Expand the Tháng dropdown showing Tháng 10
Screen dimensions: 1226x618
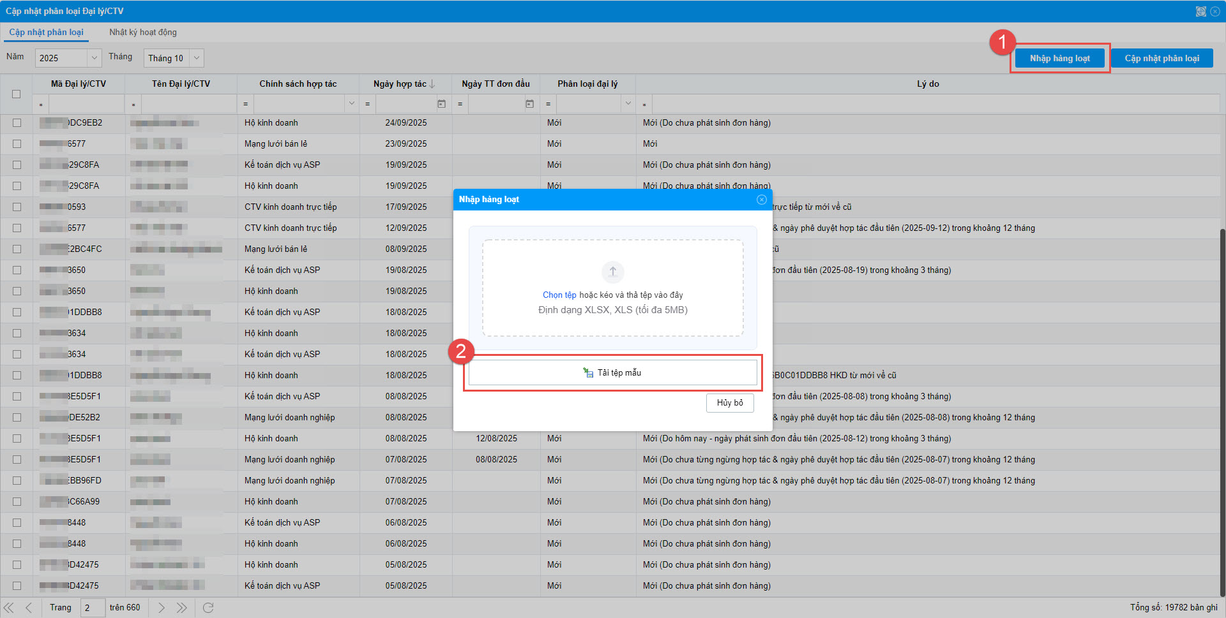click(197, 58)
